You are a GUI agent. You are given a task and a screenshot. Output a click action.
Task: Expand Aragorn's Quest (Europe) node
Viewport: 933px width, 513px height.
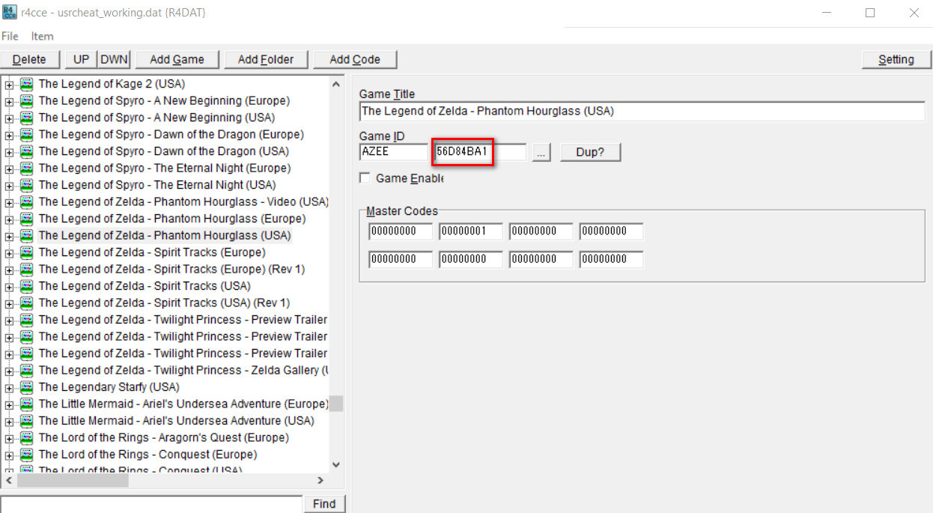(9, 437)
